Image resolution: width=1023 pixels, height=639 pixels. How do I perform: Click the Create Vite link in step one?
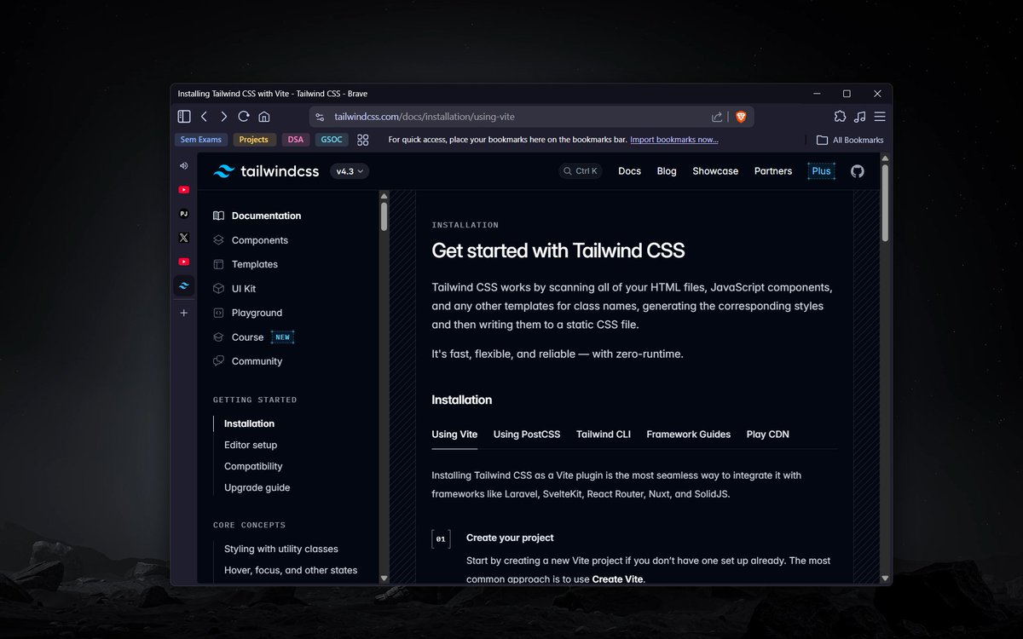coord(617,579)
